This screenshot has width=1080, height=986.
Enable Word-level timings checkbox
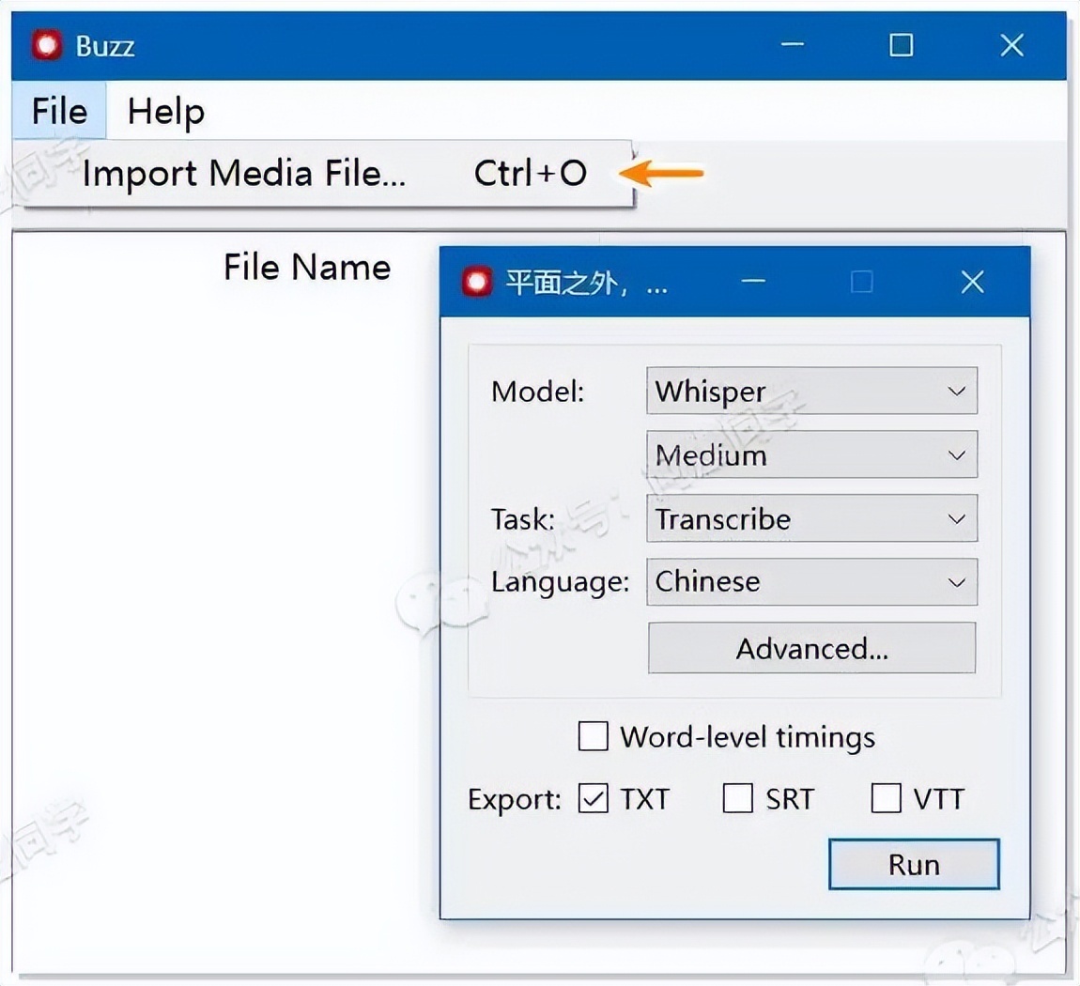(593, 736)
